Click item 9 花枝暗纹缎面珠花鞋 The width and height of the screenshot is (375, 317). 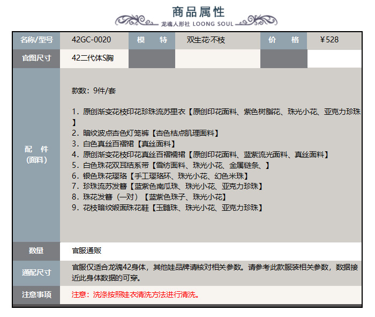(x=167, y=207)
